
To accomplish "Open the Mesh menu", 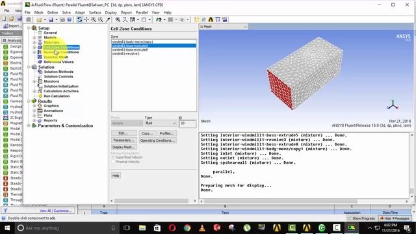I will click(39, 12).
